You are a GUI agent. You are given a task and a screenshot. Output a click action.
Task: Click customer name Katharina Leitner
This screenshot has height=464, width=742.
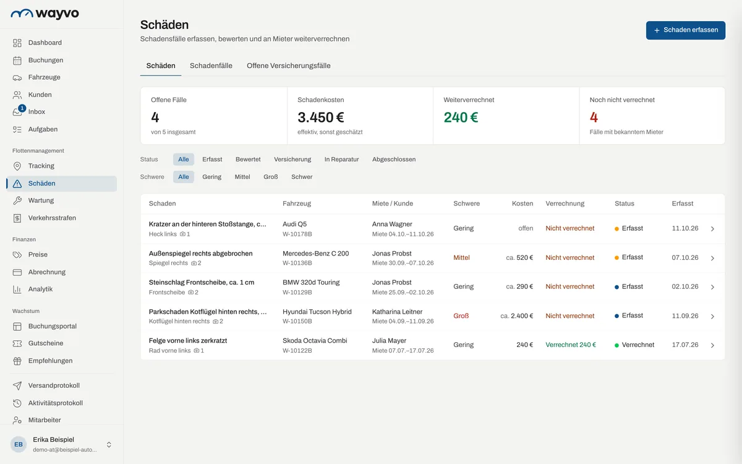point(397,312)
